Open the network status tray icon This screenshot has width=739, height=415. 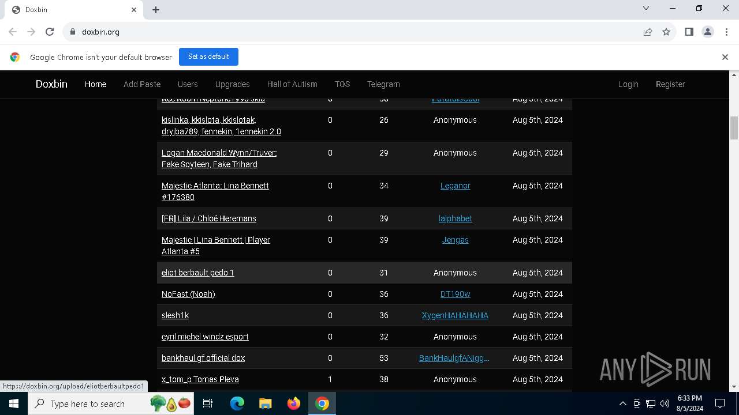tap(651, 403)
